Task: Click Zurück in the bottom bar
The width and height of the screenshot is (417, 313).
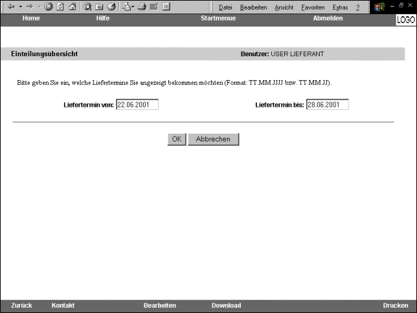Action: (x=21, y=305)
